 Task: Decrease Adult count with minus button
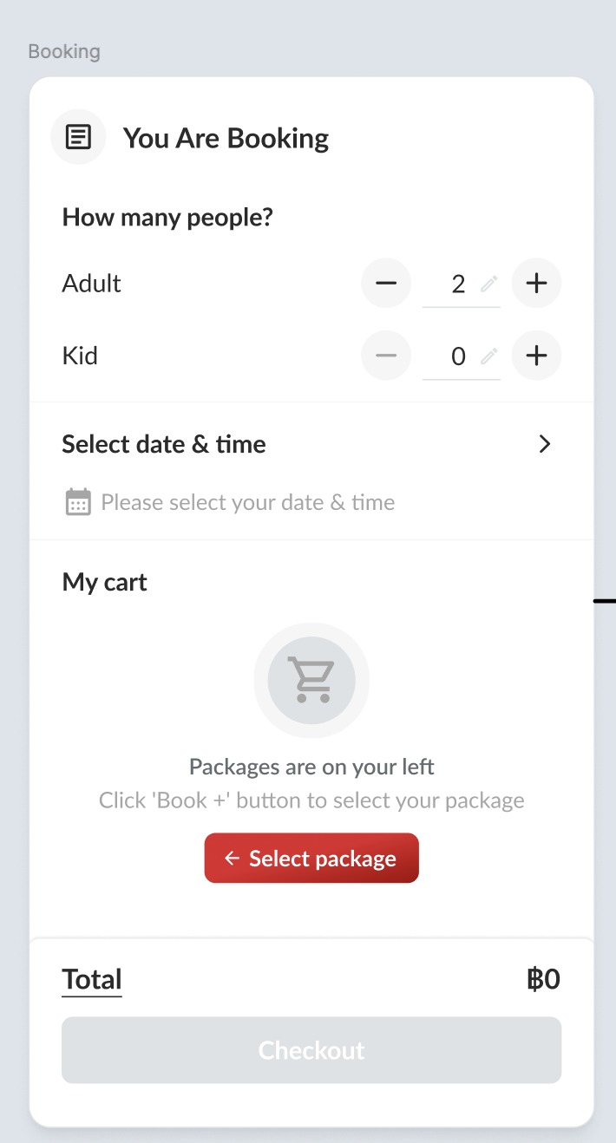click(x=386, y=284)
